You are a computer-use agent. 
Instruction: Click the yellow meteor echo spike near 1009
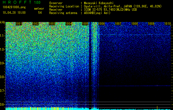click(157, 107)
